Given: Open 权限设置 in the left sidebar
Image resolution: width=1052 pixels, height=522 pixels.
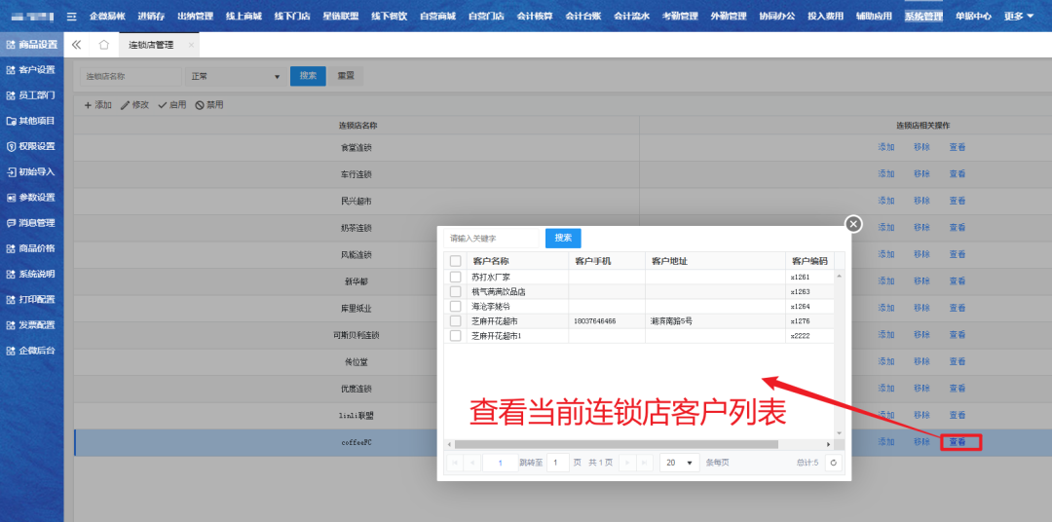Looking at the screenshot, I should point(31,146).
